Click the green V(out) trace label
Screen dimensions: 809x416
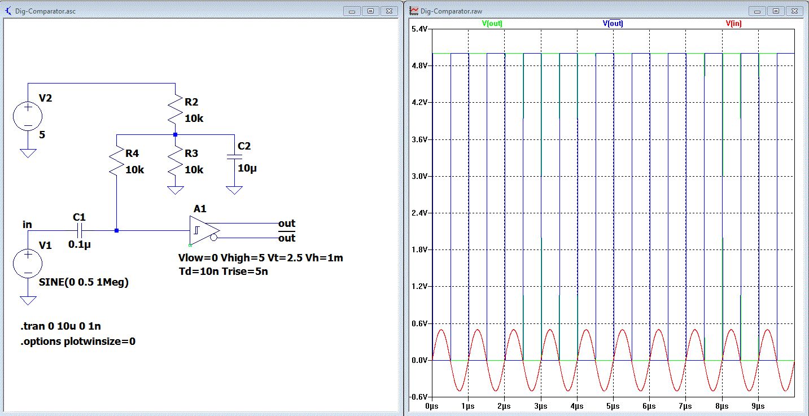492,24
